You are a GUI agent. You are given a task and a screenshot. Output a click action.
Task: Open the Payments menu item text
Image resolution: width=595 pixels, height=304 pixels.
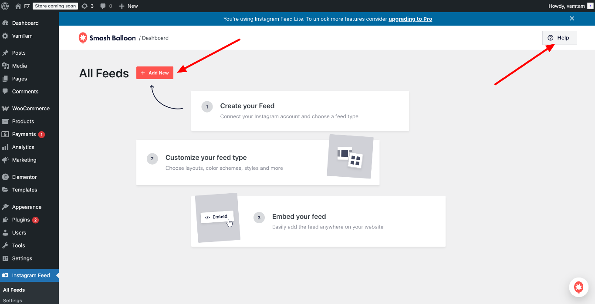[x=24, y=134]
